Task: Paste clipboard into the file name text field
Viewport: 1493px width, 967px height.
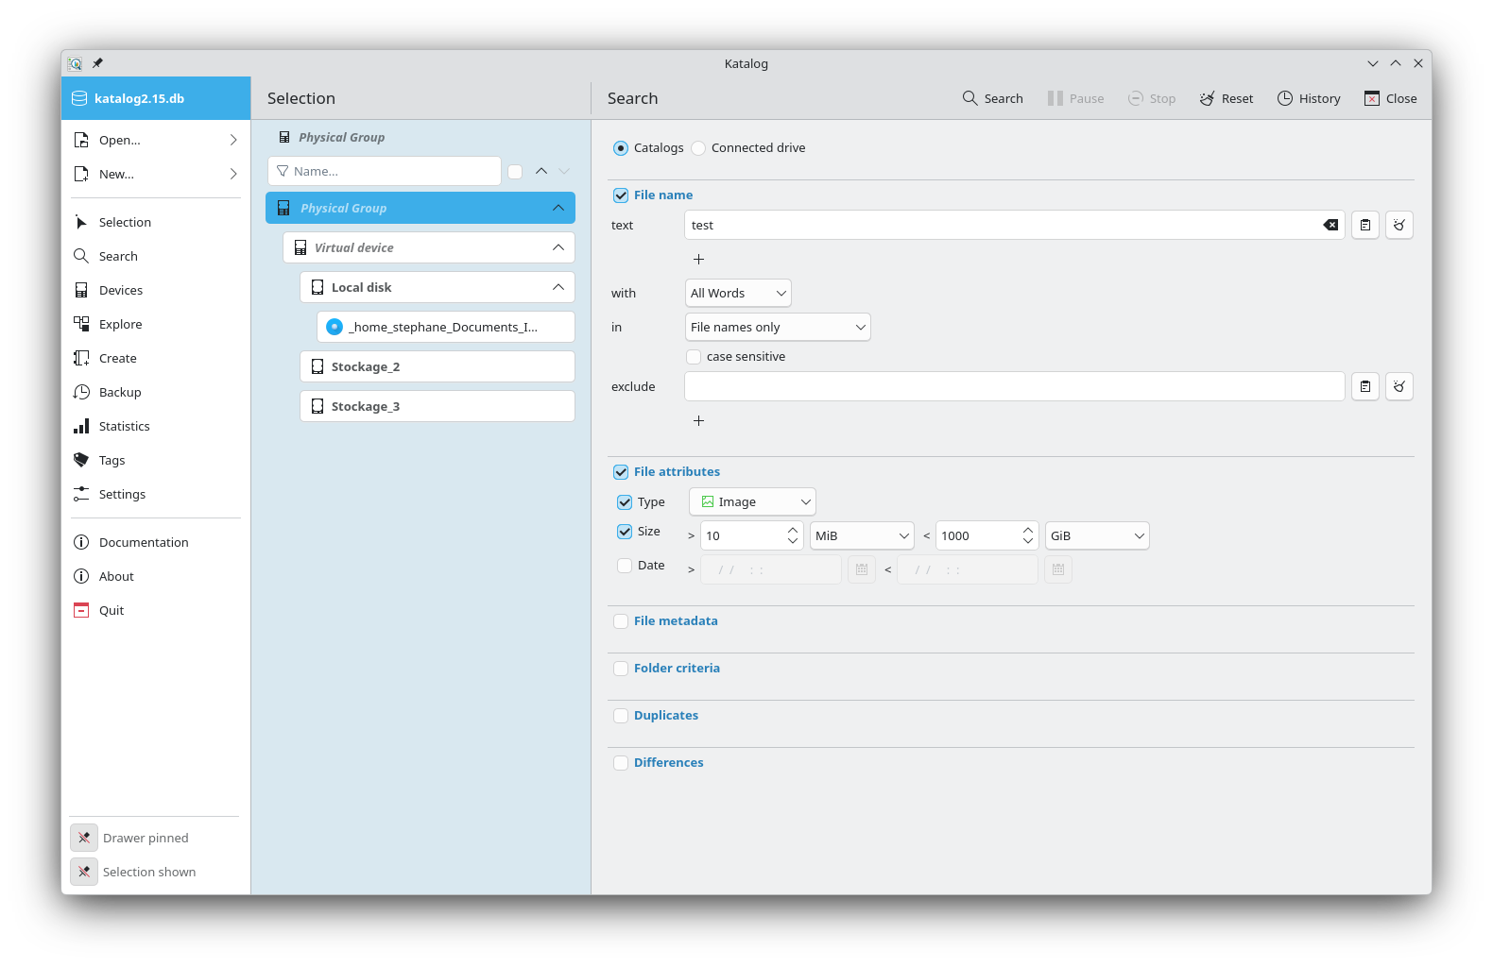Action: 1365,225
